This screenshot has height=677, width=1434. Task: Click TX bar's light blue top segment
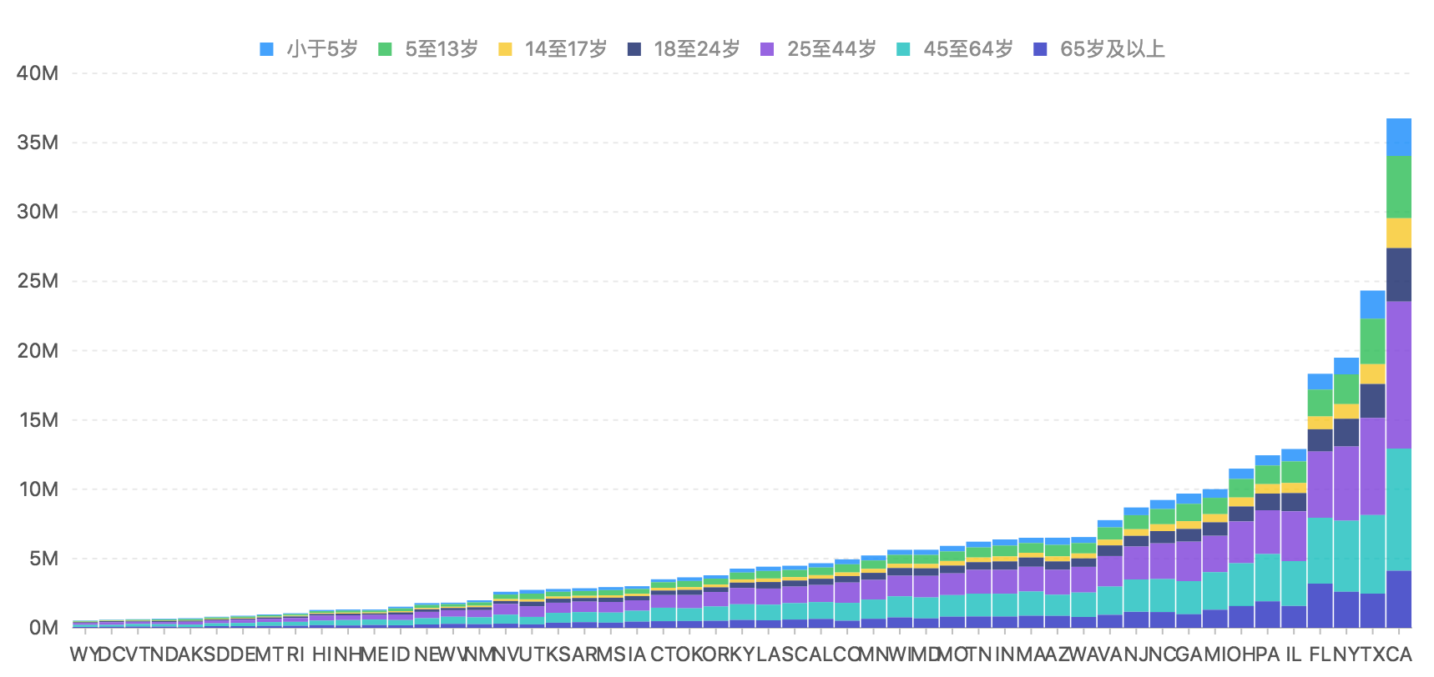tap(1373, 304)
